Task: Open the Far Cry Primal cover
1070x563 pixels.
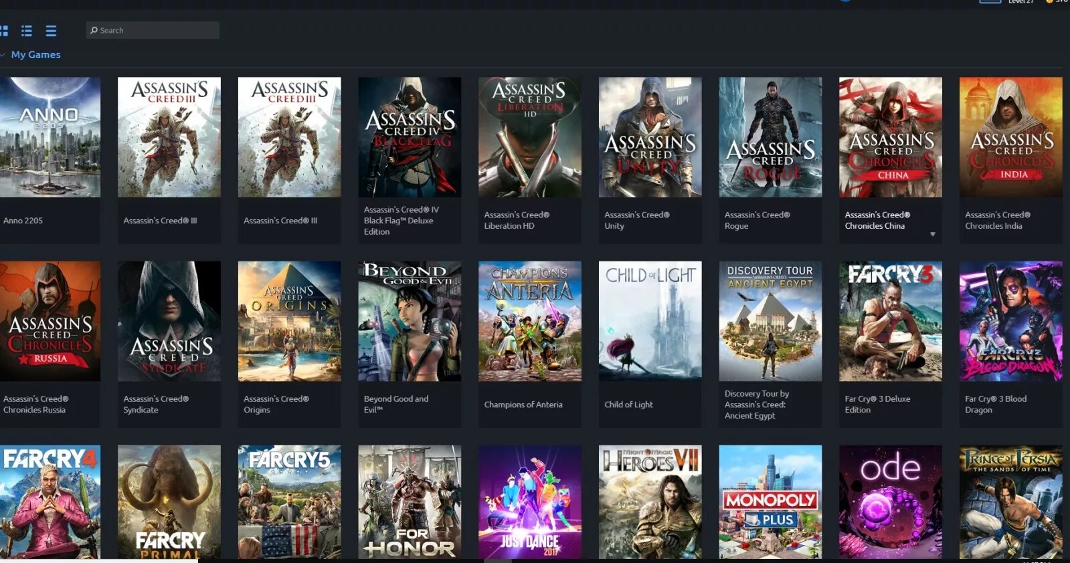Action: [169, 502]
